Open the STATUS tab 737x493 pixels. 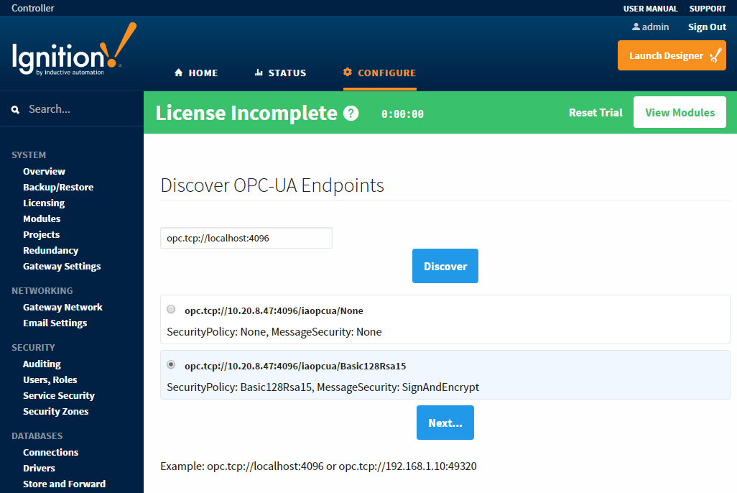[x=281, y=73]
